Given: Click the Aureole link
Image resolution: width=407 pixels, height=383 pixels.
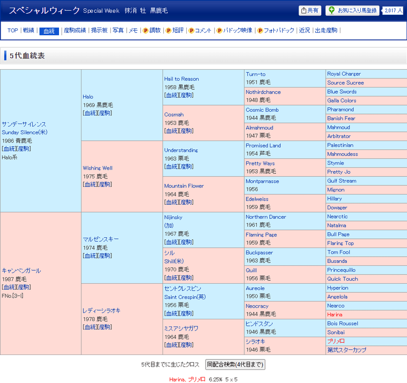Looking at the screenshot, I should [x=255, y=288].
